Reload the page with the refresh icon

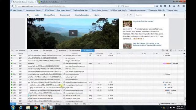[x=119, y=6]
